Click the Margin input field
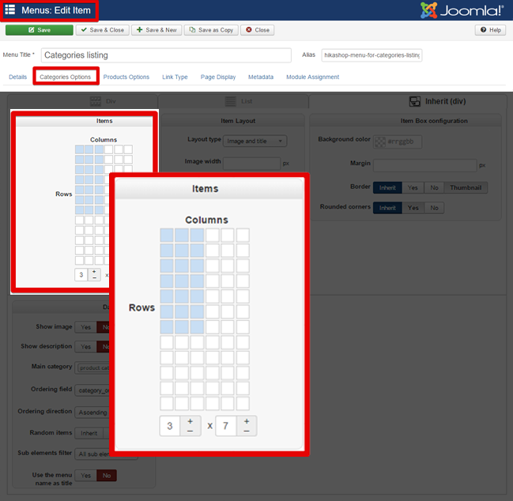This screenshot has height=501, width=513. (425, 165)
